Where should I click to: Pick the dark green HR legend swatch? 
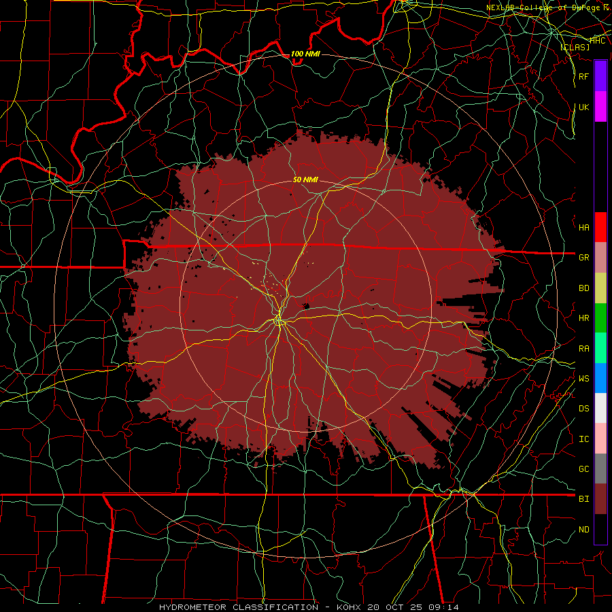[600, 318]
